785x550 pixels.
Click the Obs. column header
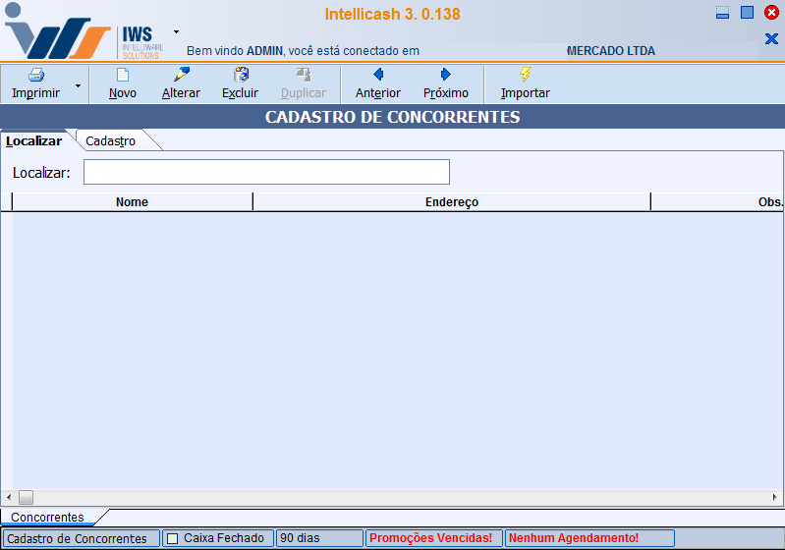[718, 201]
